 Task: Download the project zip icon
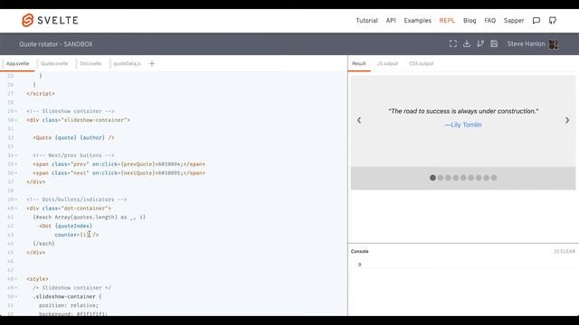tap(467, 44)
